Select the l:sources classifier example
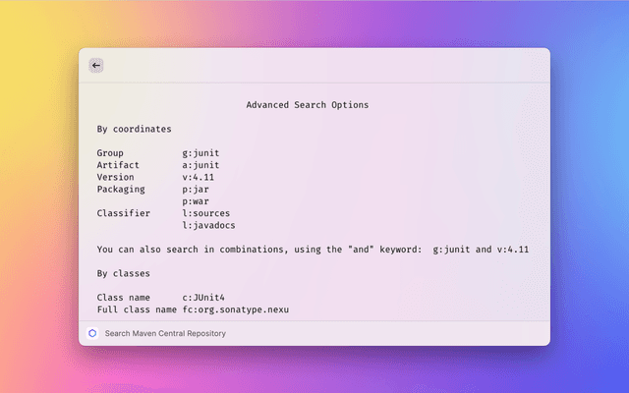Screen dimensions: 629x393 coord(206,213)
